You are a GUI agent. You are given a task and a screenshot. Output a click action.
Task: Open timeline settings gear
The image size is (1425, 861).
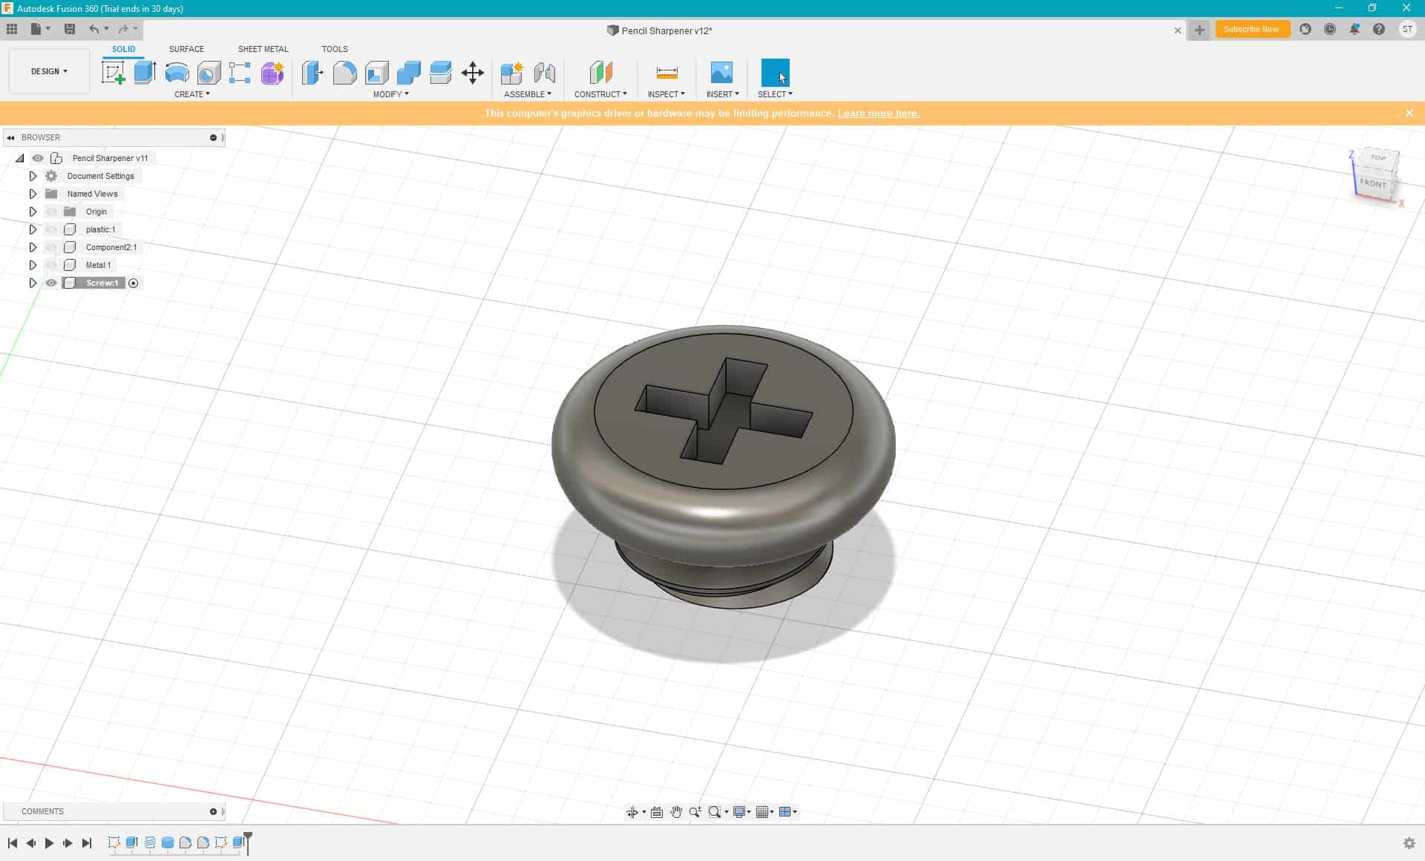coord(1409,843)
